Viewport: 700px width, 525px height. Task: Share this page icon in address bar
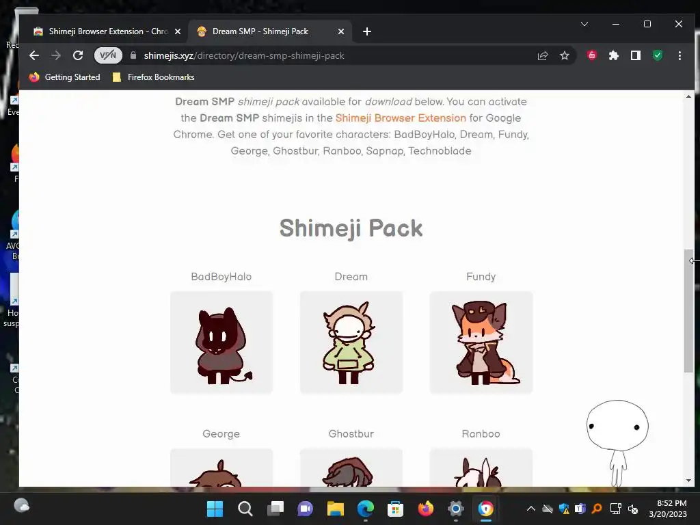click(542, 55)
